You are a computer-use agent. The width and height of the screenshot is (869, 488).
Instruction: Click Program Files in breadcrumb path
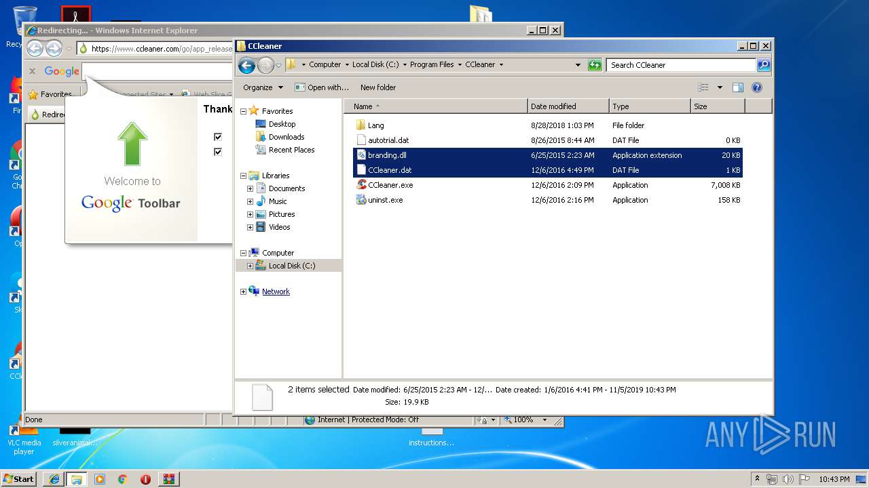coord(432,65)
